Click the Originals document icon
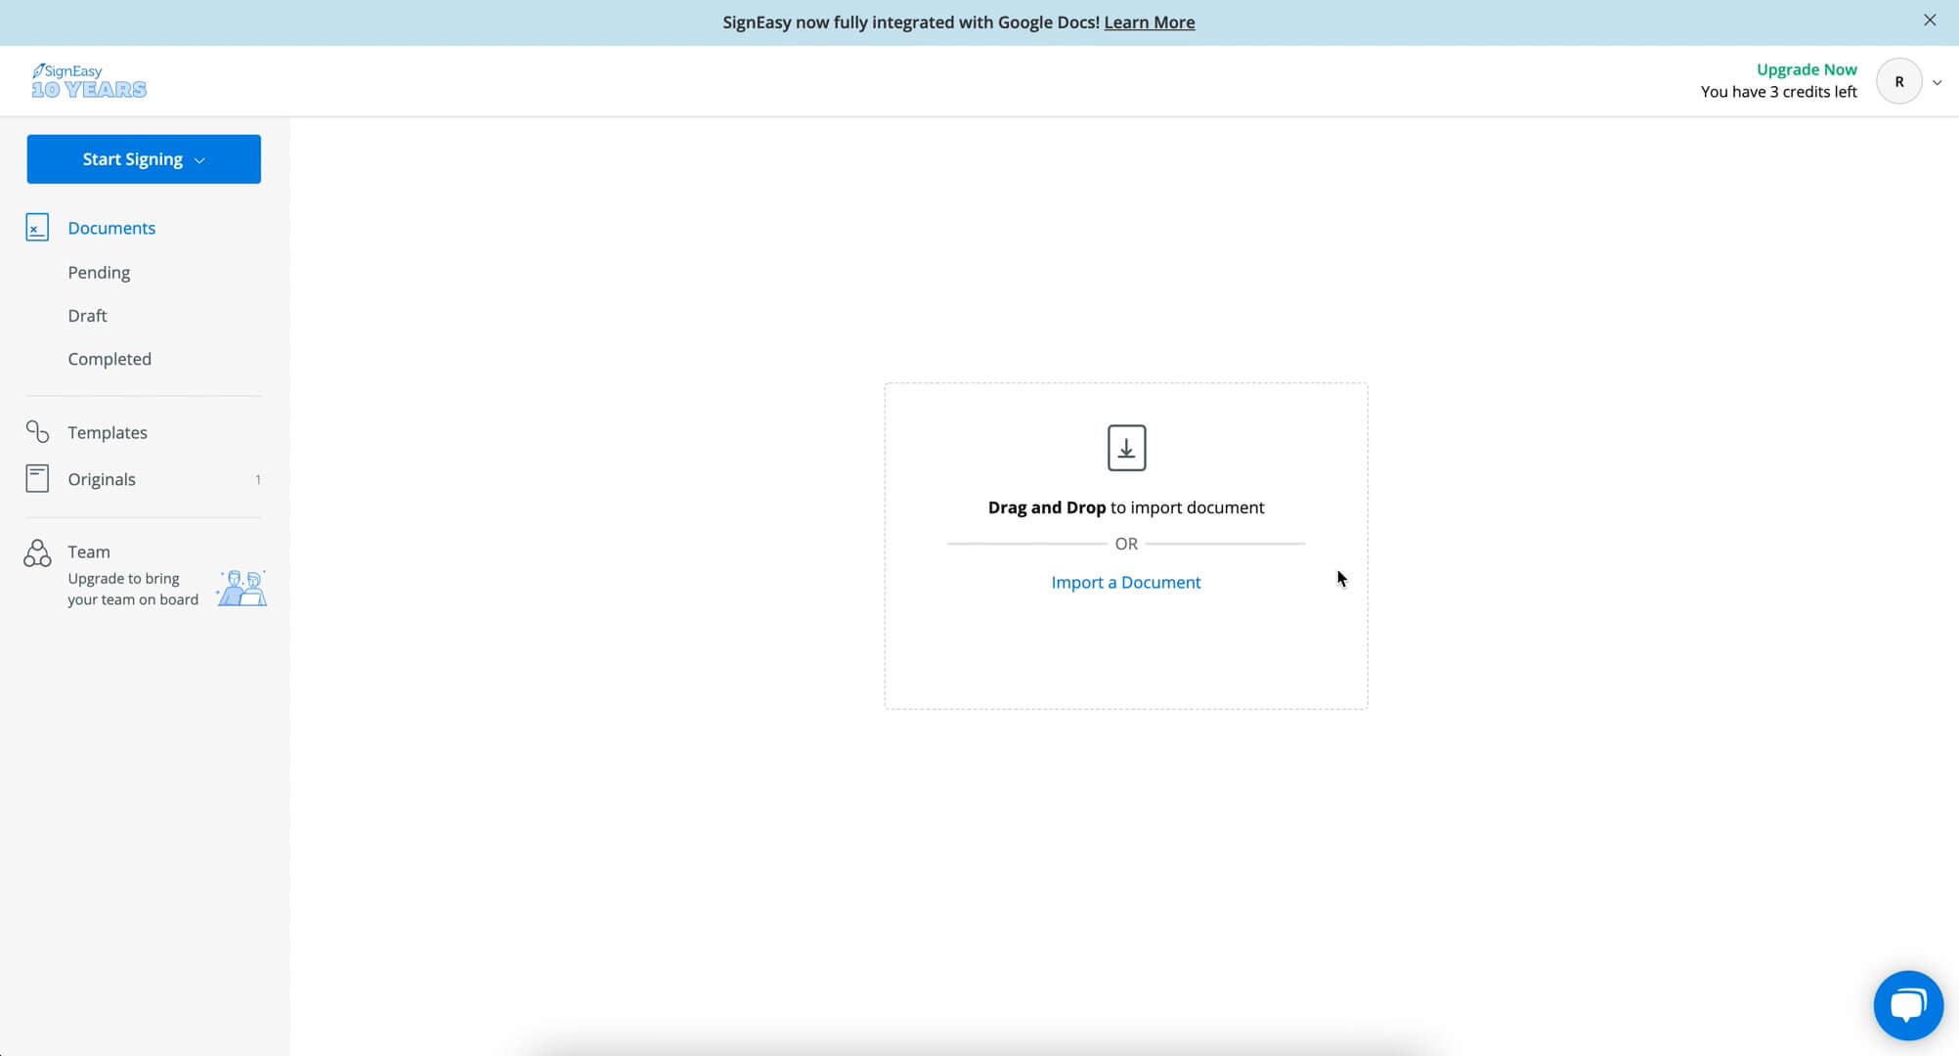The width and height of the screenshot is (1959, 1056). pyautogui.click(x=36, y=478)
